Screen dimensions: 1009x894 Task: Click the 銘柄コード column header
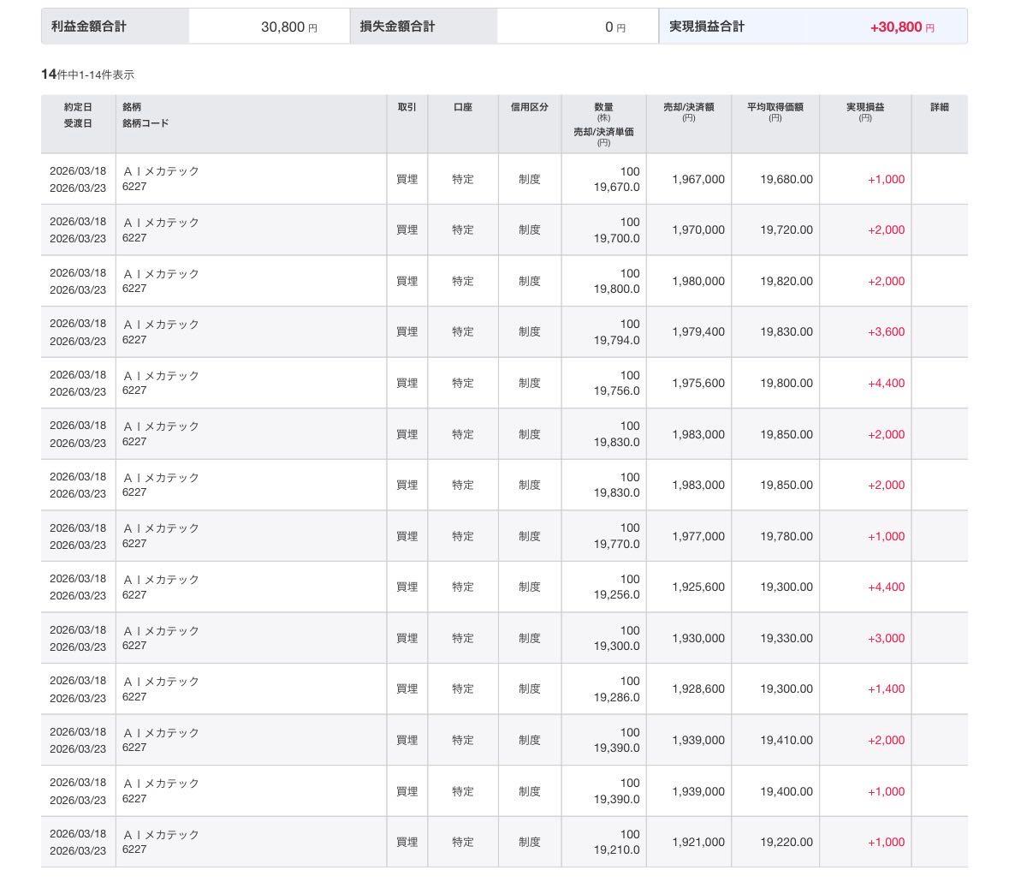click(145, 123)
